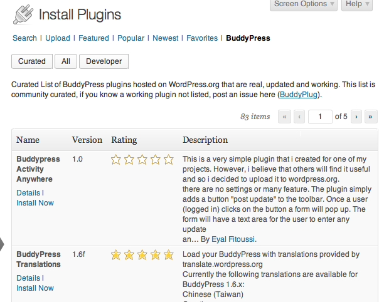Open the Popular plugins tab
Image resolution: width=384 pixels, height=302 pixels.
[x=131, y=38]
